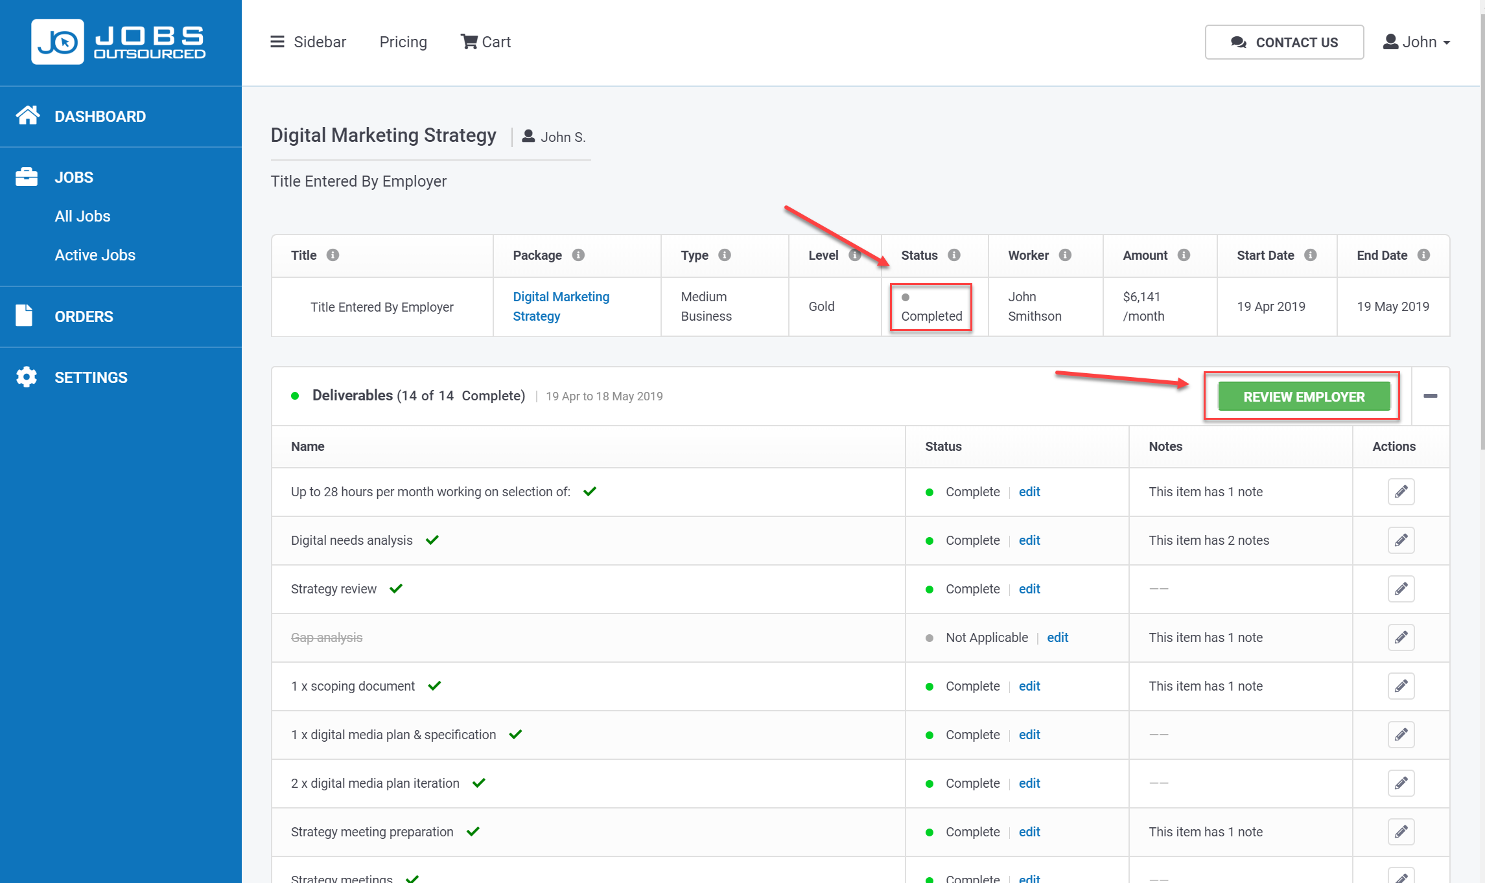Open the Digital Marketing Strategy package link
The image size is (1485, 883).
point(561,306)
